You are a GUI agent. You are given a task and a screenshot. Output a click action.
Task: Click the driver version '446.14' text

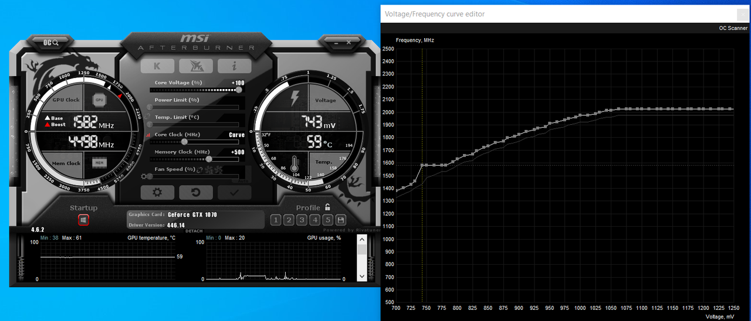click(x=176, y=226)
